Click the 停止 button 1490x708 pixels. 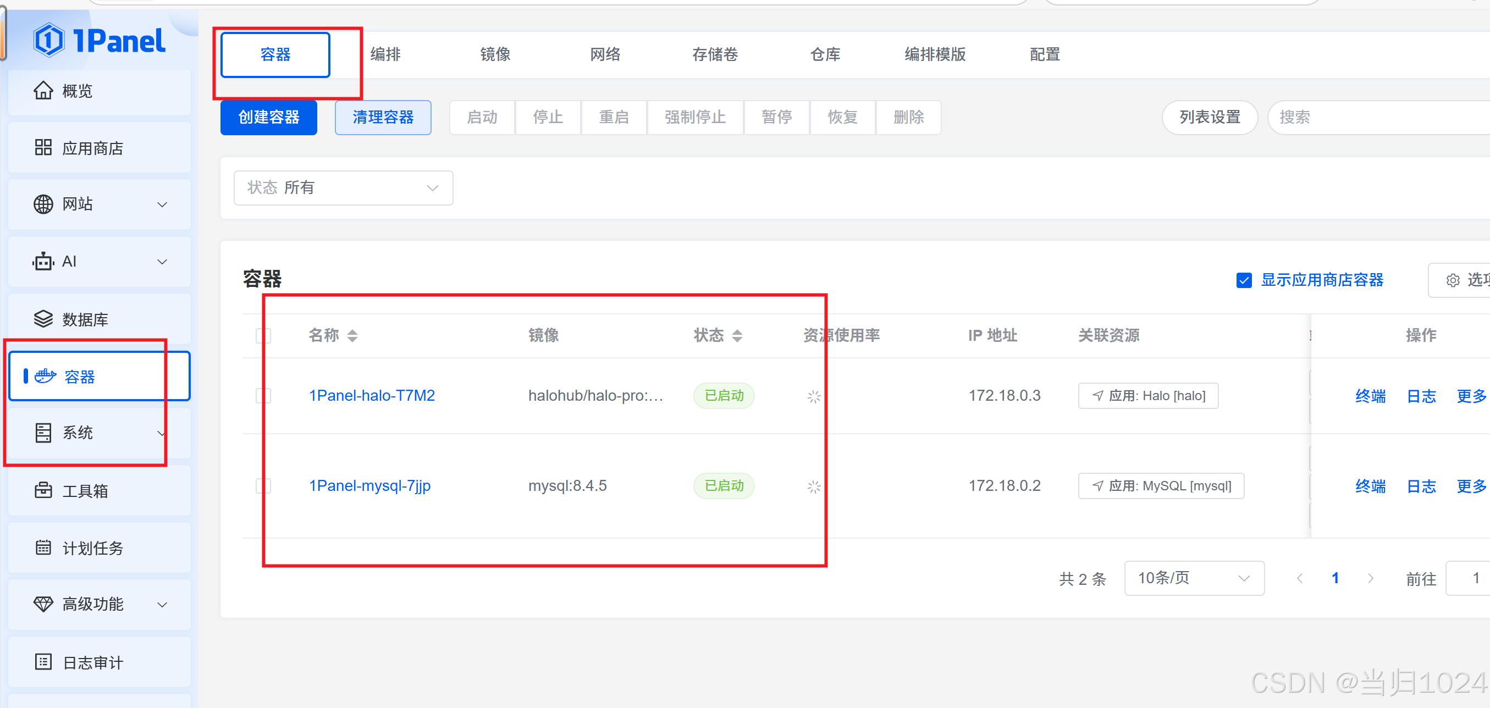click(548, 118)
